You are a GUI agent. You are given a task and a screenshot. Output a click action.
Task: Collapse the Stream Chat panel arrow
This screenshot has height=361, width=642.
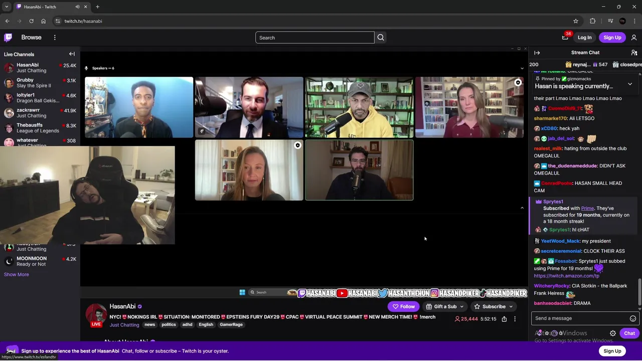tap(537, 53)
